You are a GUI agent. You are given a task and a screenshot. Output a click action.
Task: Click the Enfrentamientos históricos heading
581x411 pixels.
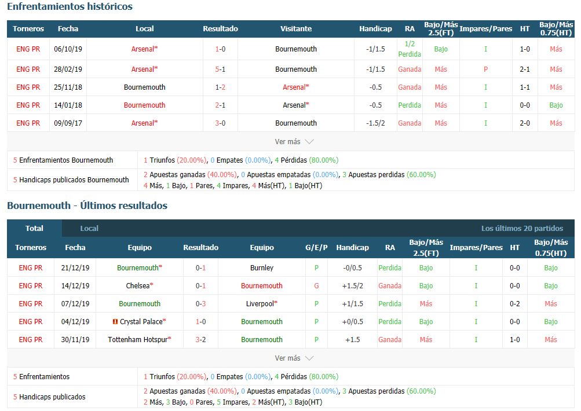click(x=70, y=7)
